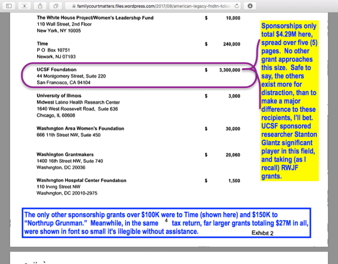Screen dimensions: 338x264
Task: Click Washington Area Women's Foundation heading
Action: (x=80, y=129)
